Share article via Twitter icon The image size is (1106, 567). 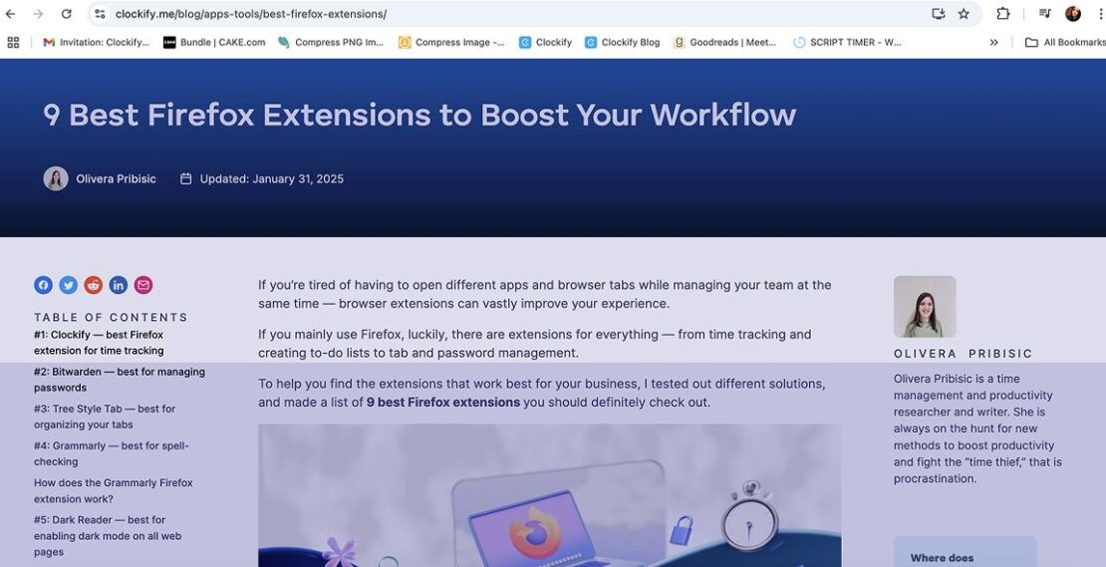(69, 285)
